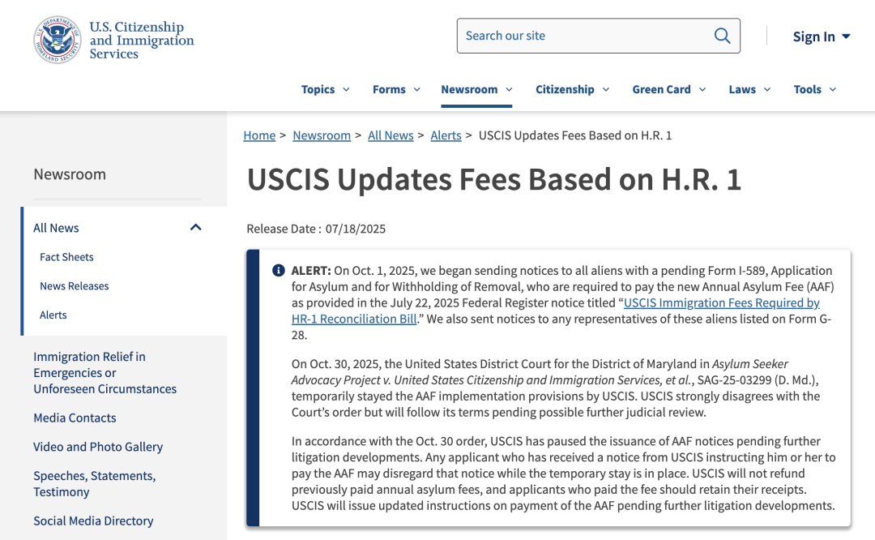Click Release Date 07/18/2025 text
Viewport: 875px width, 540px height.
[x=316, y=229]
